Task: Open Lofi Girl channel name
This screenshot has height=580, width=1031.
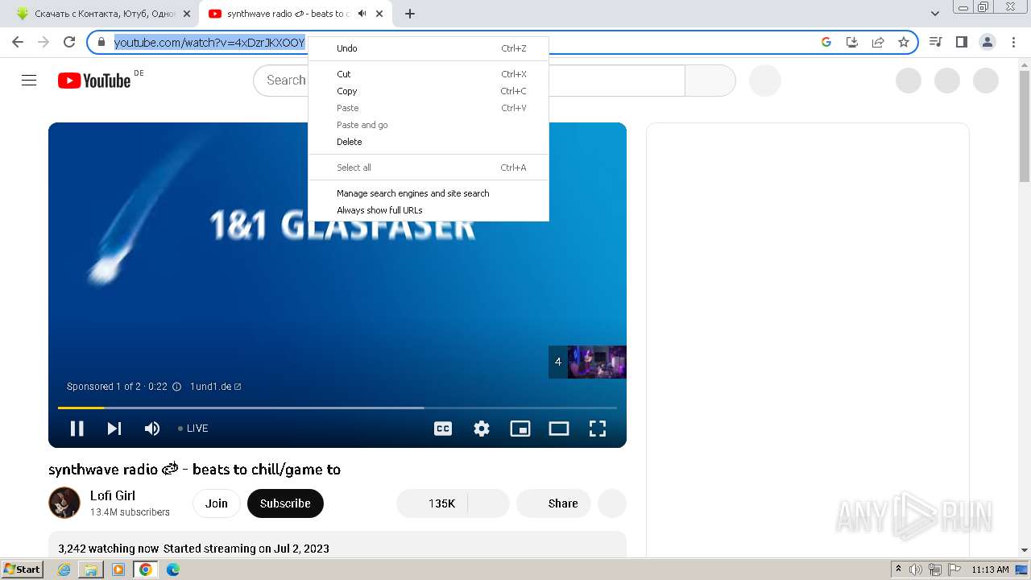Action: pos(113,495)
